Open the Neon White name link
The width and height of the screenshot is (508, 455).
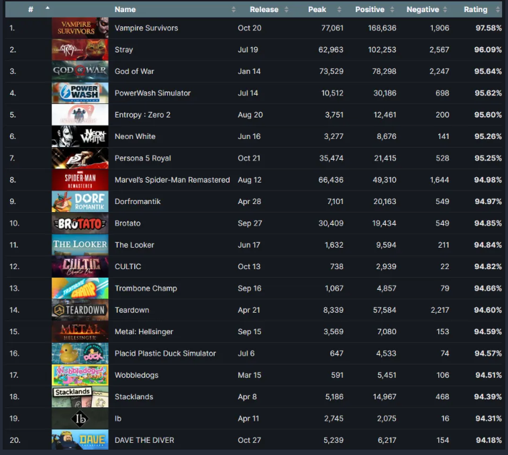135,136
